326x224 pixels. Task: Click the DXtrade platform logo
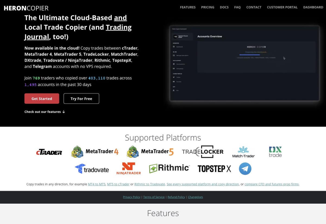tap(275, 152)
